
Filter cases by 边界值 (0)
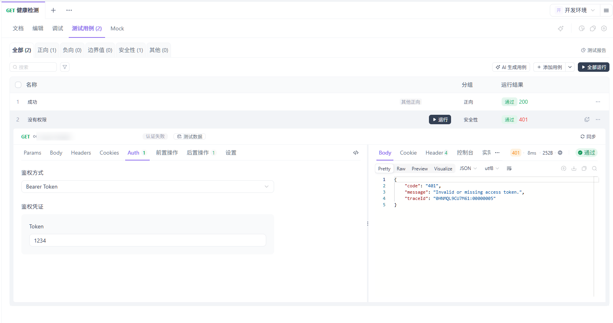click(100, 50)
